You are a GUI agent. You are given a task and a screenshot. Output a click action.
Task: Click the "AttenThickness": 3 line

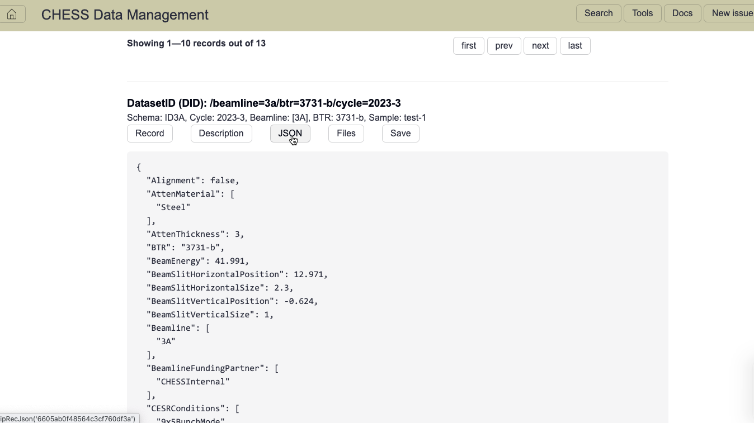click(x=196, y=234)
